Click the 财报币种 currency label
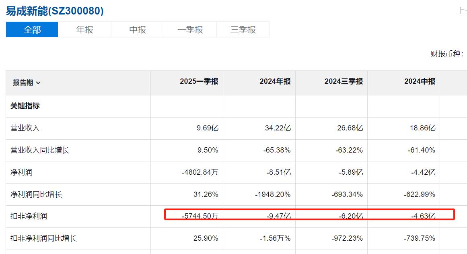This screenshot has height=254, width=467. (447, 54)
